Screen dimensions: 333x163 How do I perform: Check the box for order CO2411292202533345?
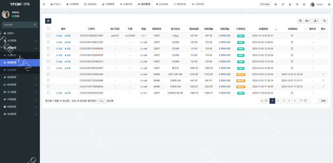pos(48,92)
